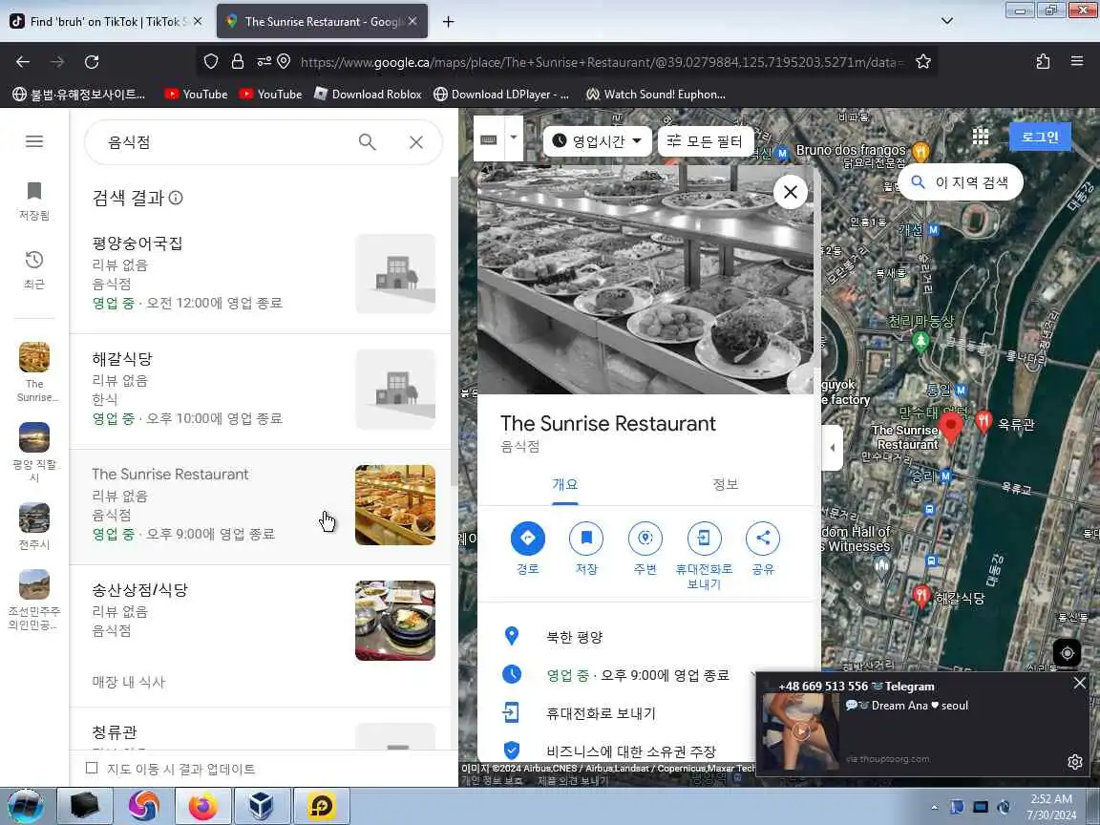Viewport: 1100px width, 825px height.
Task: Collapse the side panel arrow
Action: [x=832, y=448]
